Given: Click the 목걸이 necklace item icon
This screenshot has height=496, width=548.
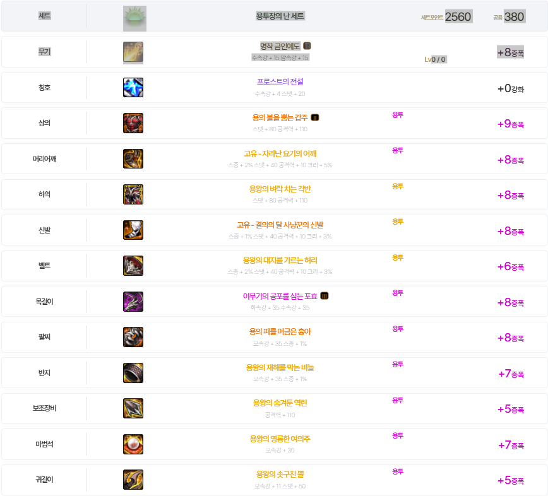Looking at the screenshot, I should pyautogui.click(x=133, y=302).
